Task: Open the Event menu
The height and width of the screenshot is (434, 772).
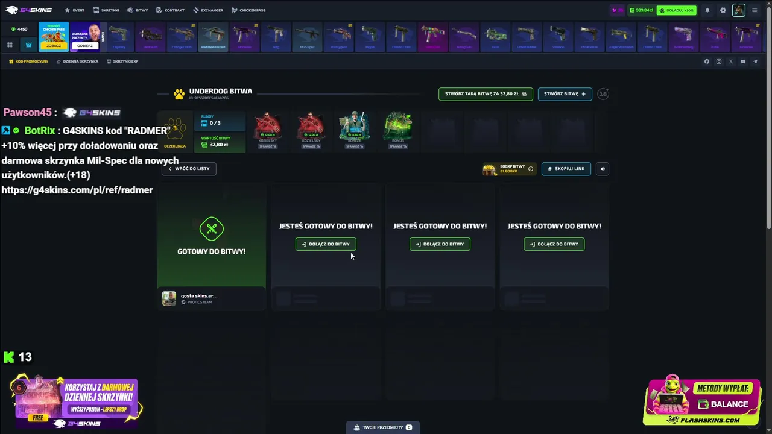Action: (75, 10)
